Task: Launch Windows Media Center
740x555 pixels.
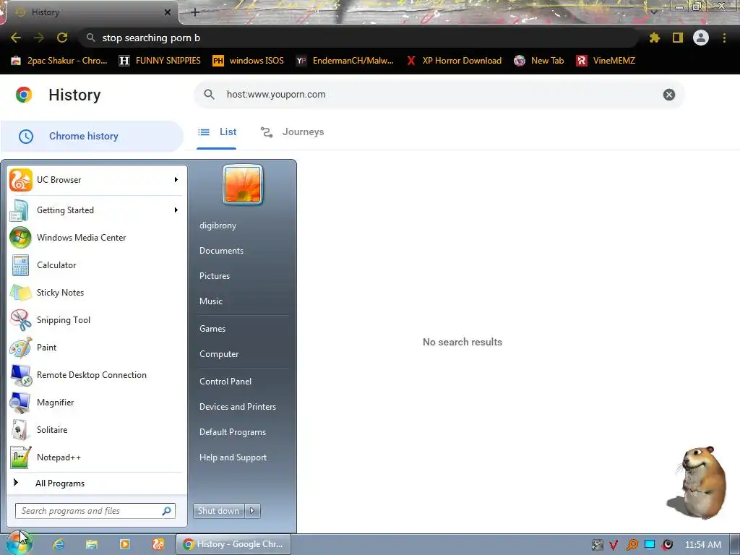Action: pos(96,237)
